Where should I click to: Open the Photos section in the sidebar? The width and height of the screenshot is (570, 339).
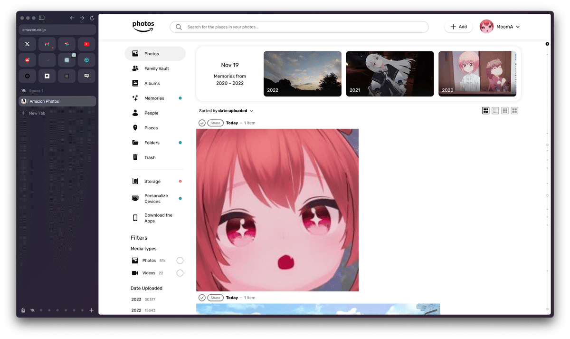(x=155, y=54)
